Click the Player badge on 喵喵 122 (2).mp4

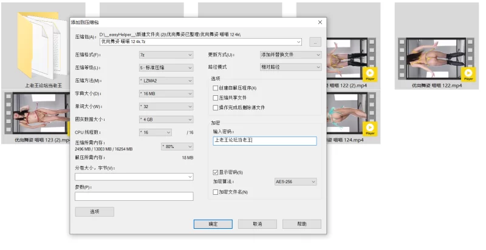click(370, 74)
